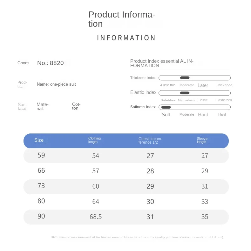Select the Sleeve length column header

click(202, 140)
